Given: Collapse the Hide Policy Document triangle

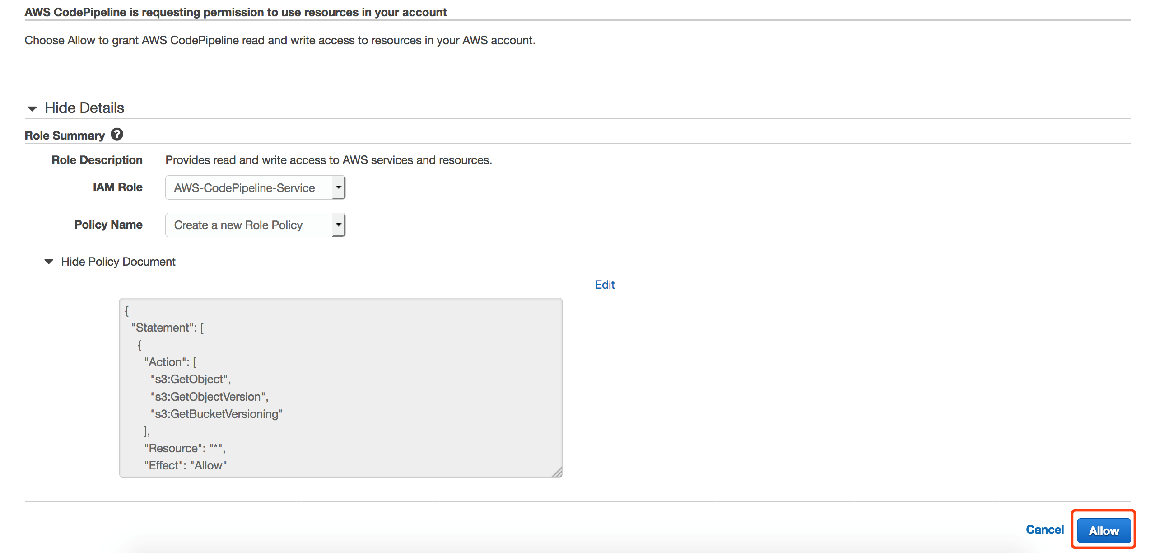Looking at the screenshot, I should tap(49, 262).
